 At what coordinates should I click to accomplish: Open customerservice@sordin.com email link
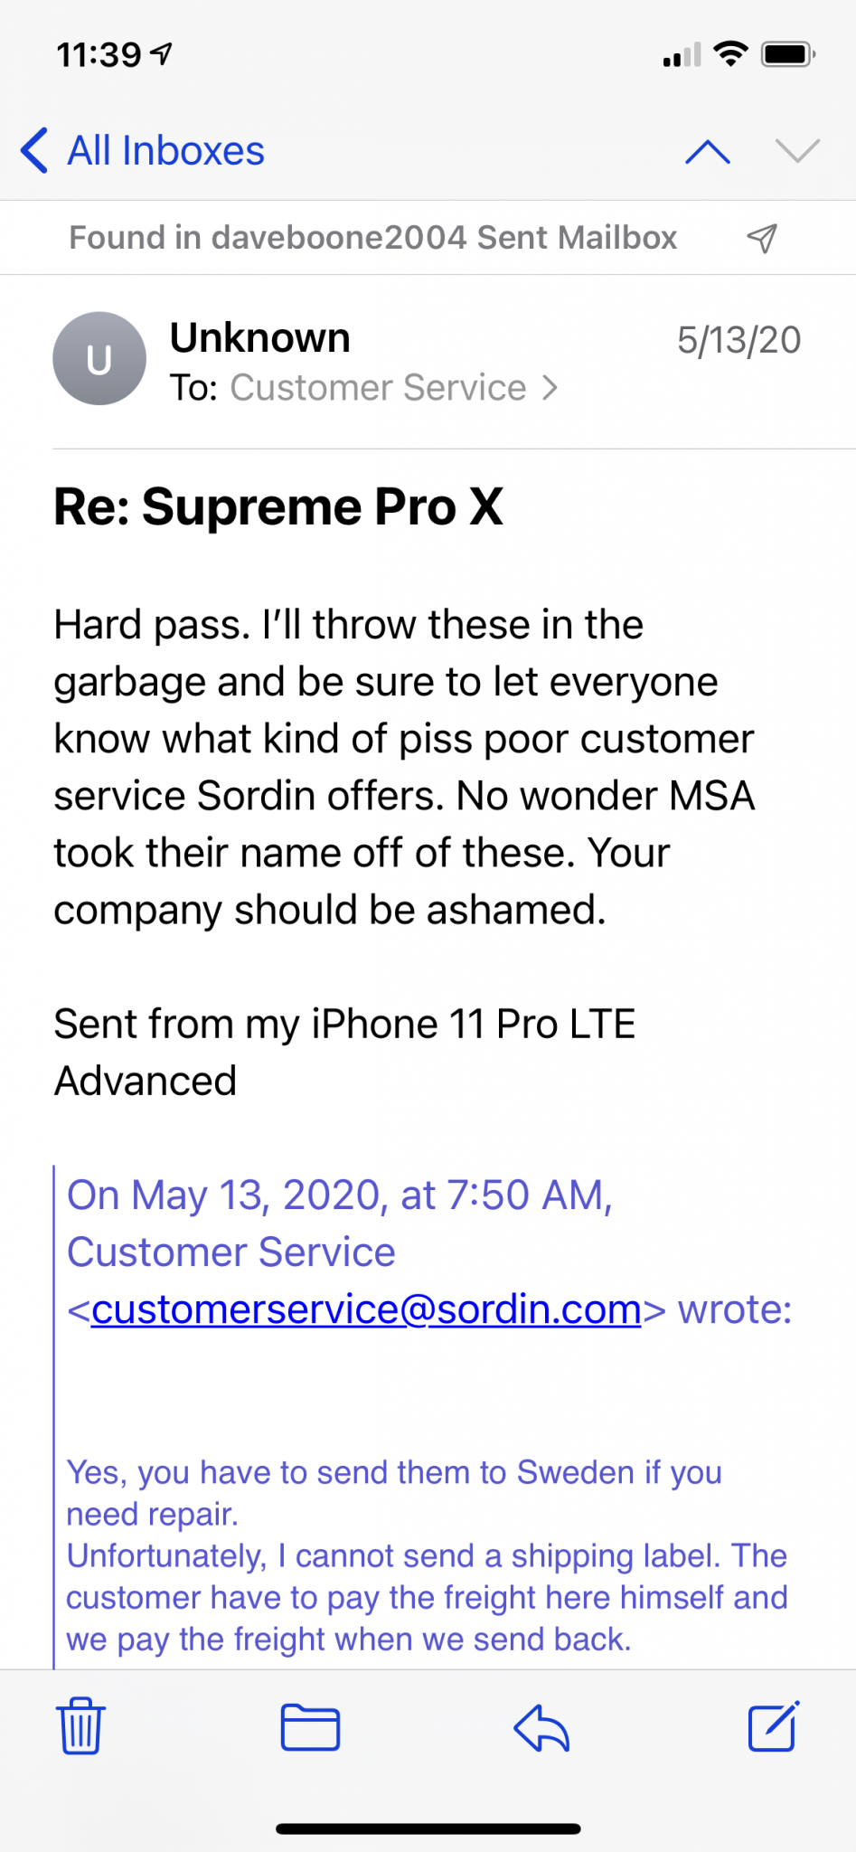point(366,1309)
